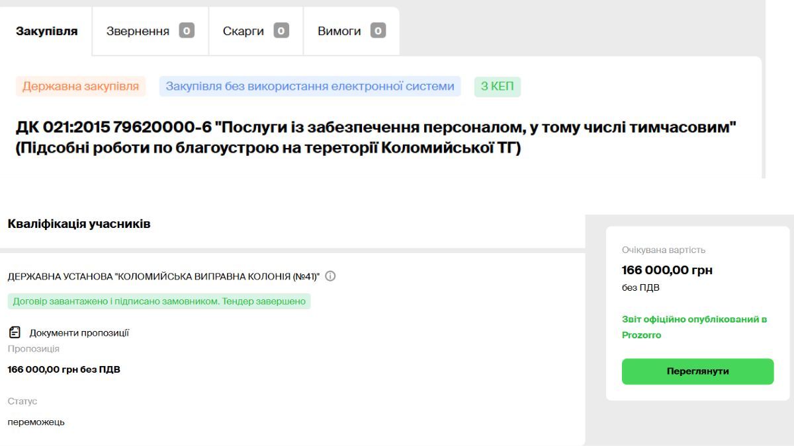Screen dimensions: 794x446
Task: Click the zero counter badge on Звернення
Action: click(x=187, y=30)
